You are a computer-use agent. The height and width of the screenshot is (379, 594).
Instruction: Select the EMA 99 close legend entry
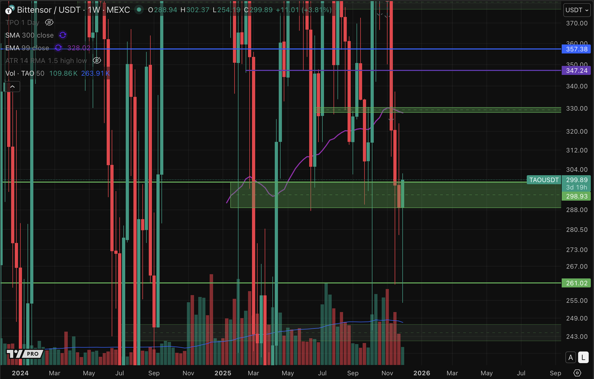pos(27,48)
